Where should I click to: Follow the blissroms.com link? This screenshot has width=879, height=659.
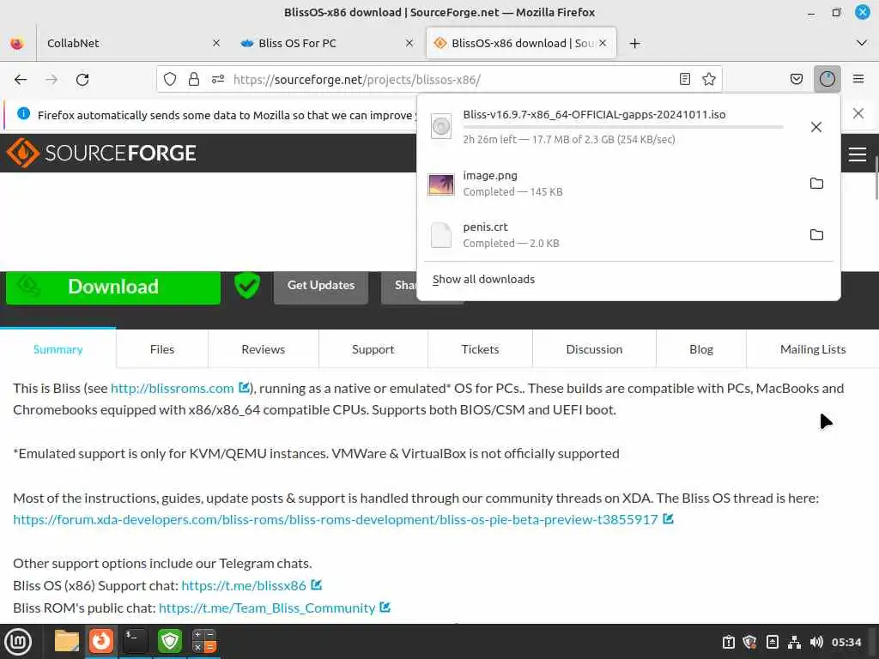pyautogui.click(x=172, y=389)
